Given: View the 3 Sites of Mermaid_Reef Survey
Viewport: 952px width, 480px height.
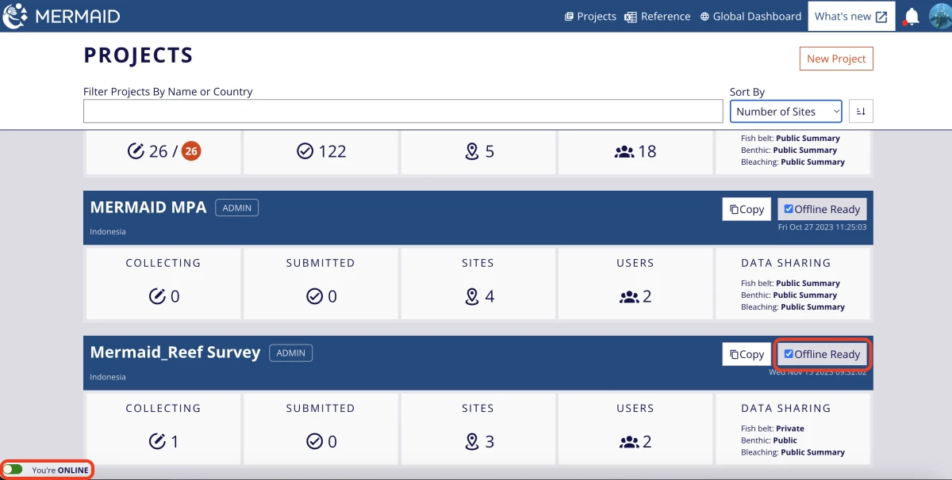Looking at the screenshot, I should click(478, 428).
